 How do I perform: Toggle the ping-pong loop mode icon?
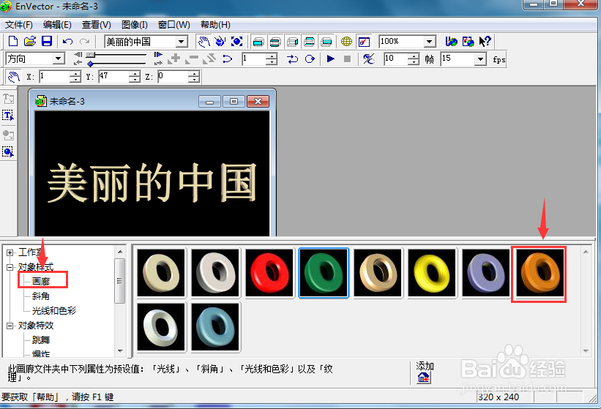click(293, 59)
